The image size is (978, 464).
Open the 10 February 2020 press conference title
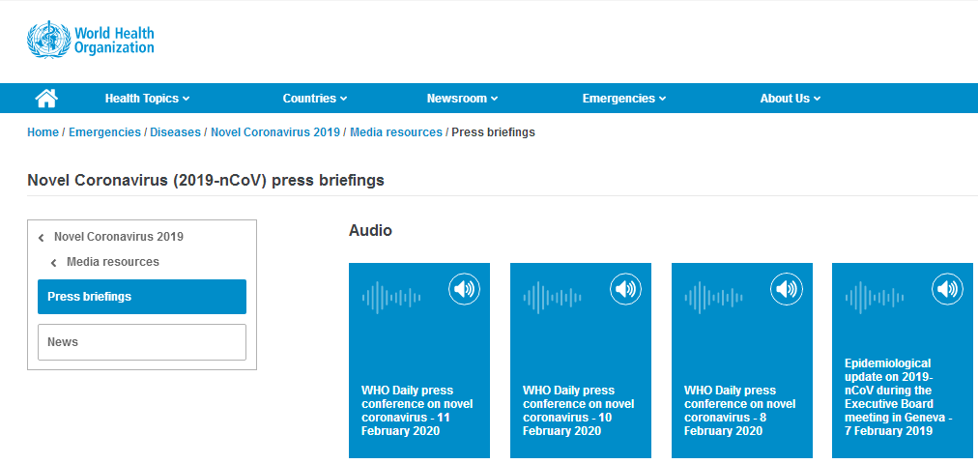(x=578, y=411)
